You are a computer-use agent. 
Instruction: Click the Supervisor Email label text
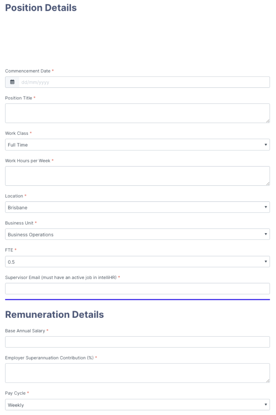point(61,277)
